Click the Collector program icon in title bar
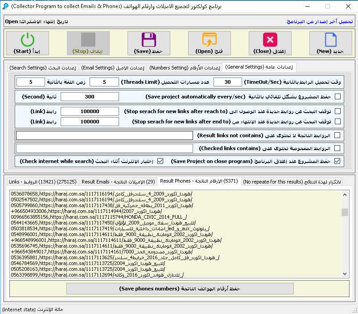The image size is (358, 314). (x=5, y=6)
